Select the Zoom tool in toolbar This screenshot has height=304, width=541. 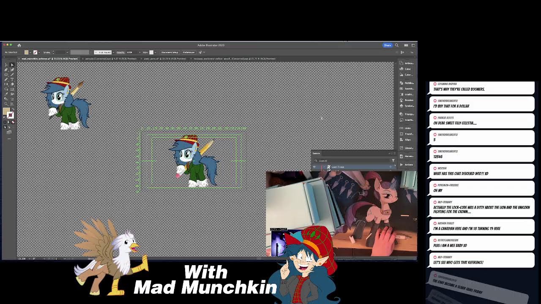pos(6,104)
